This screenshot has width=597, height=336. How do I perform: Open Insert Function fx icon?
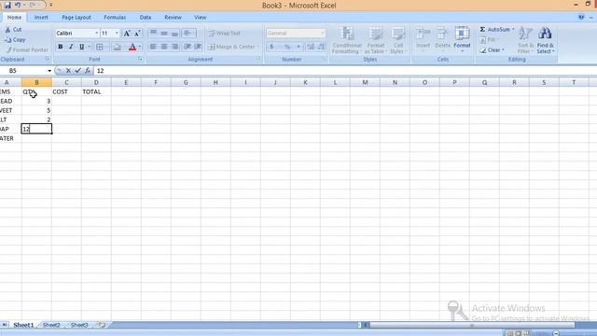point(88,71)
